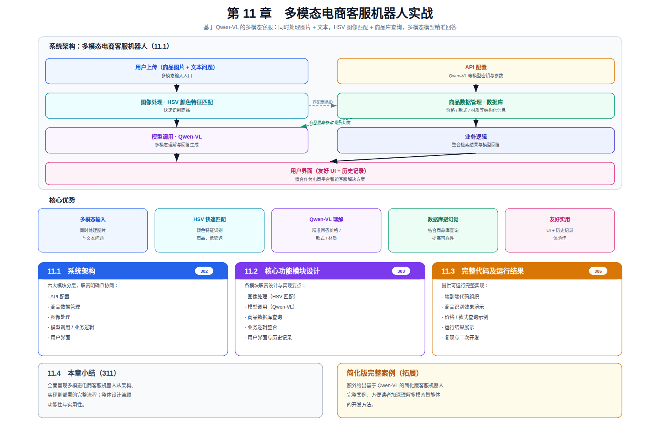Image resolution: width=660 pixels, height=433 pixels.
Task: Click the list item 商品数据管理 under 11.1
Action: click(x=64, y=307)
